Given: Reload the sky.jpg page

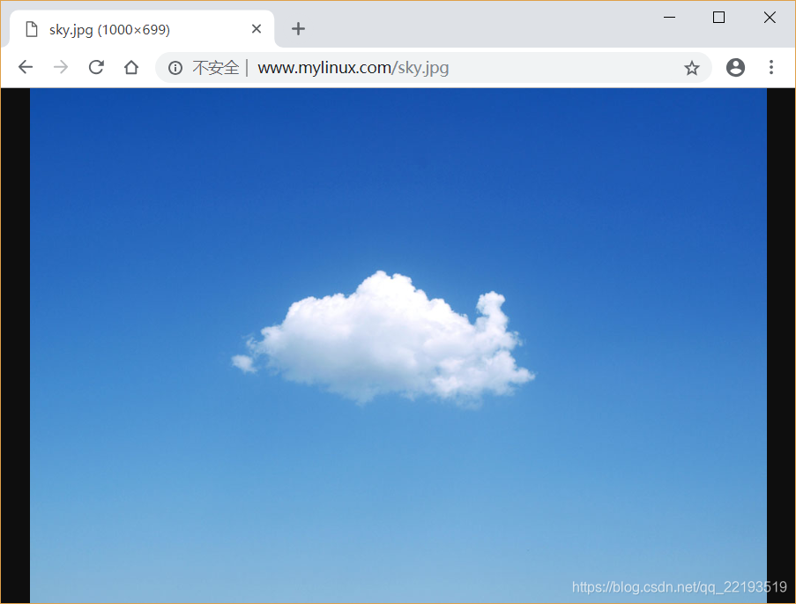Looking at the screenshot, I should pyautogui.click(x=96, y=67).
